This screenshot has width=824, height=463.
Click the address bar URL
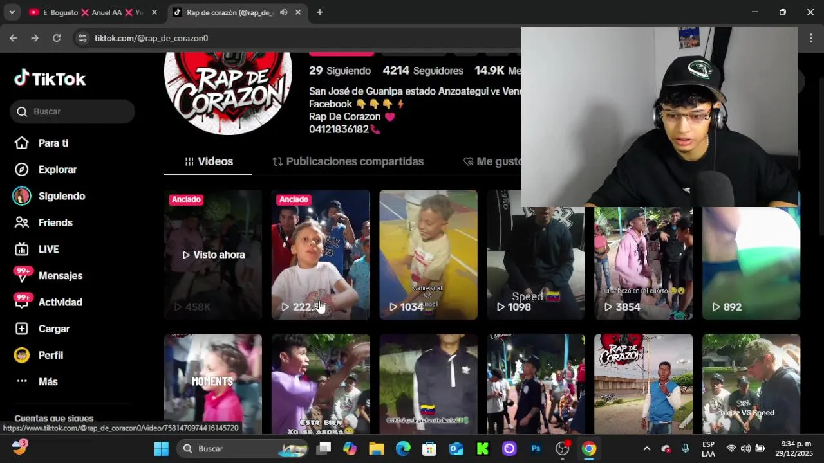(151, 38)
